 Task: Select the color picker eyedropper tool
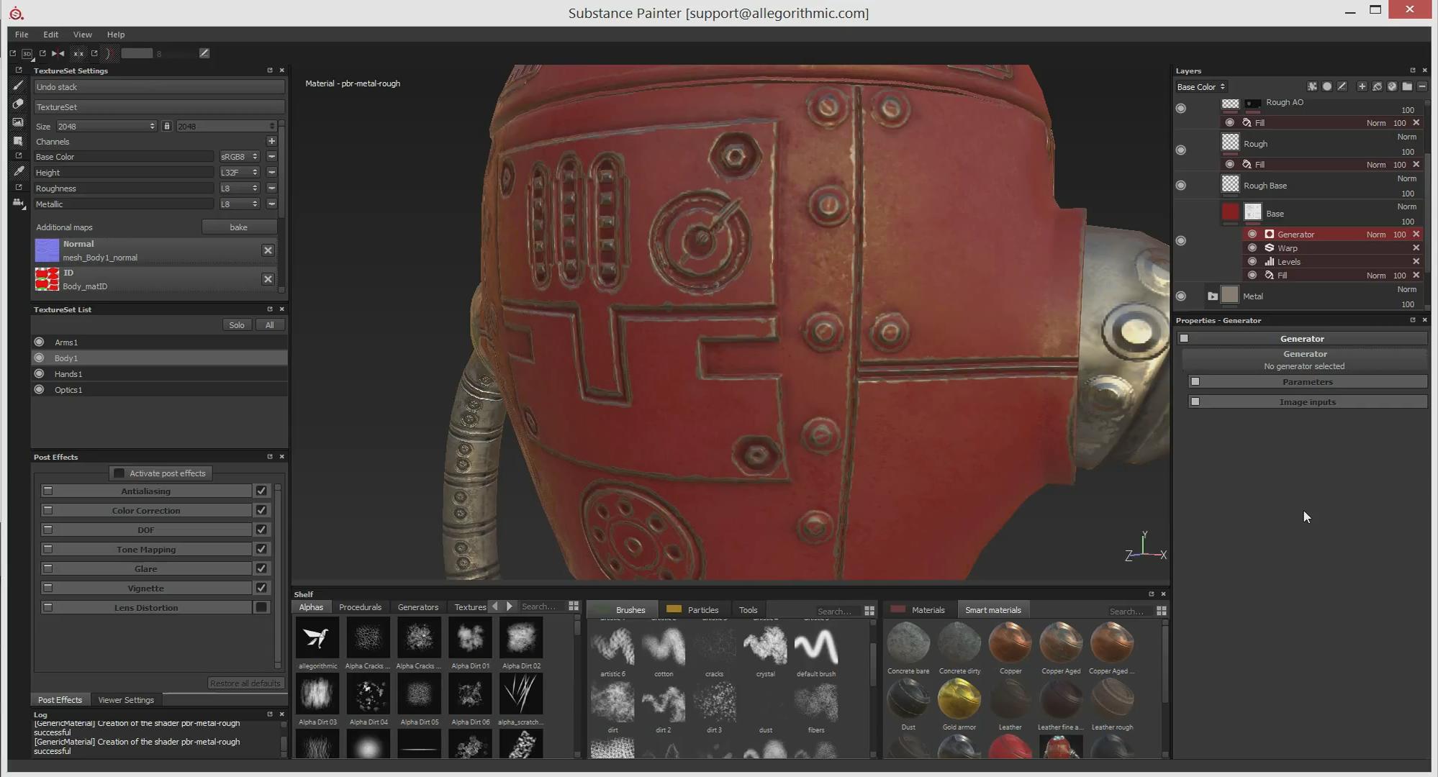(18, 171)
